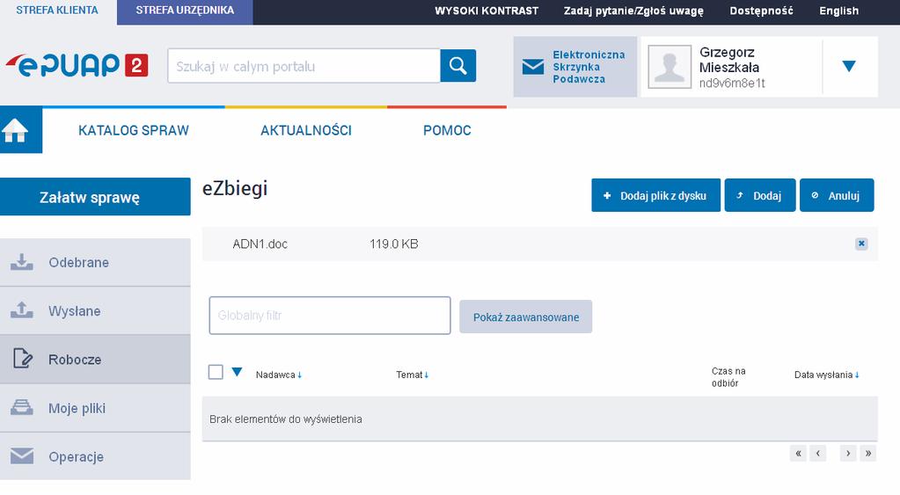The width and height of the screenshot is (900, 495).
Task: Open Odebrane inbox folder
Action: (95, 262)
